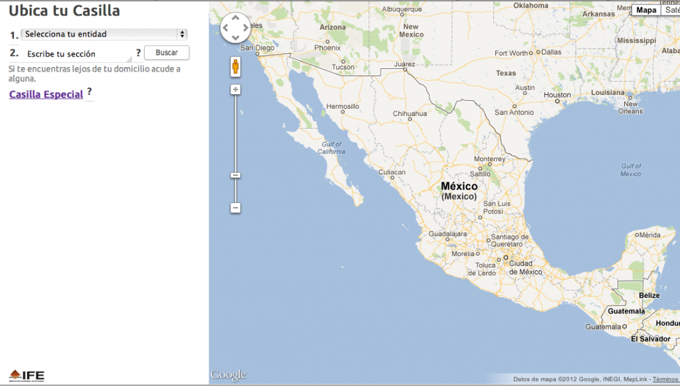This screenshot has width=680, height=386.
Task: Click the Street View pegman icon
Action: pyautogui.click(x=235, y=66)
